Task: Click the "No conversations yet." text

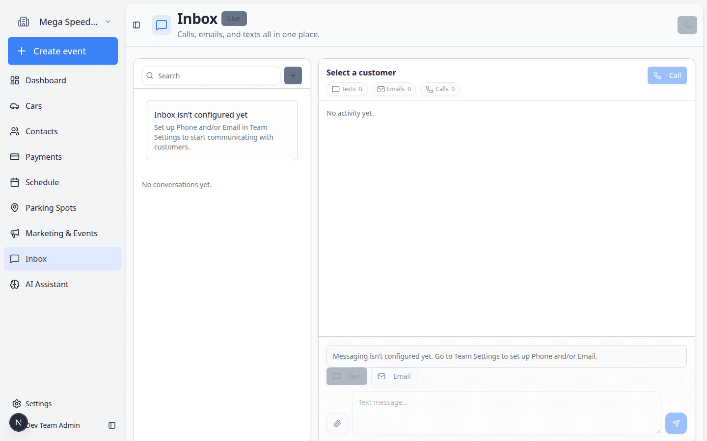Action: (177, 185)
